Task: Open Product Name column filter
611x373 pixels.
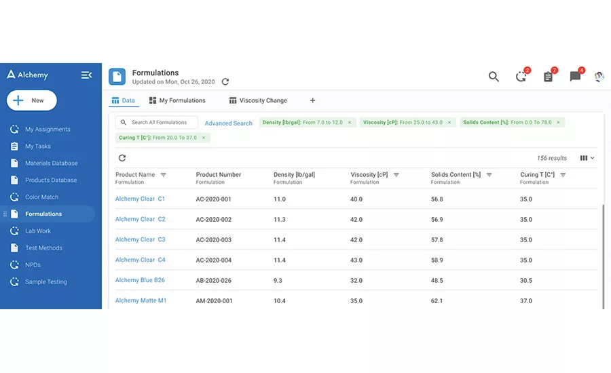Action: coord(163,175)
